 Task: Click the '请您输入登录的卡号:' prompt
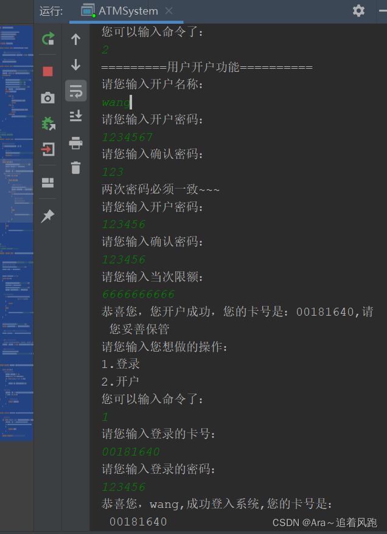click(x=159, y=434)
